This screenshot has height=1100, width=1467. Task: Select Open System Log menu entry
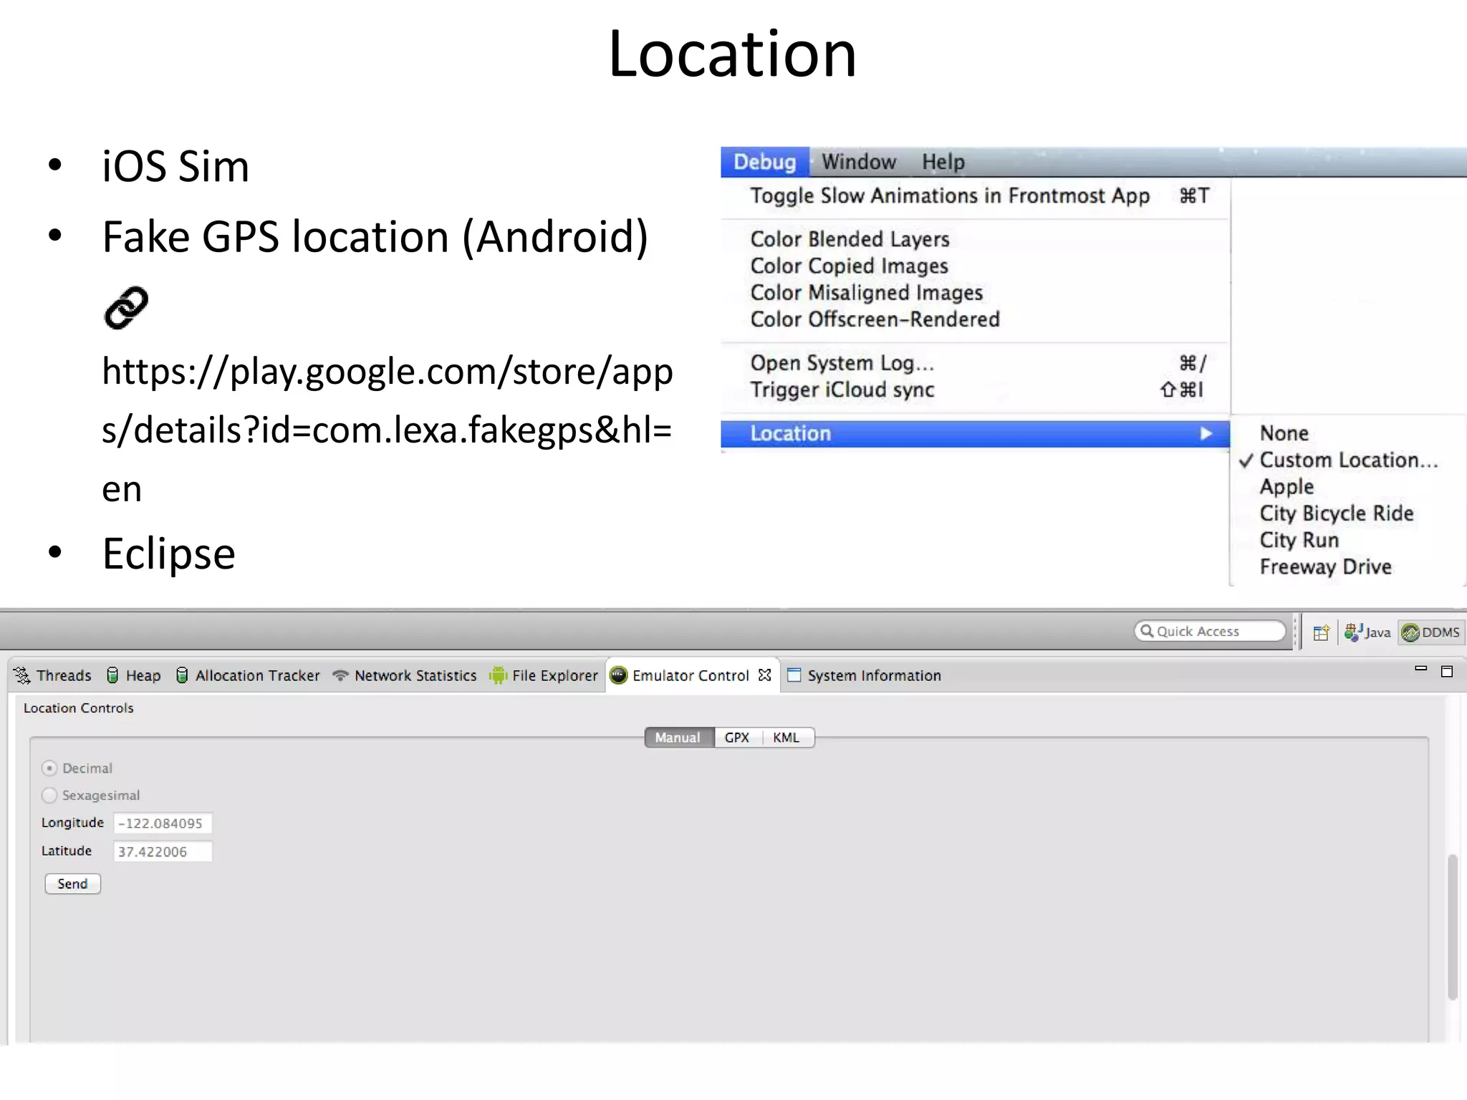[975, 363]
